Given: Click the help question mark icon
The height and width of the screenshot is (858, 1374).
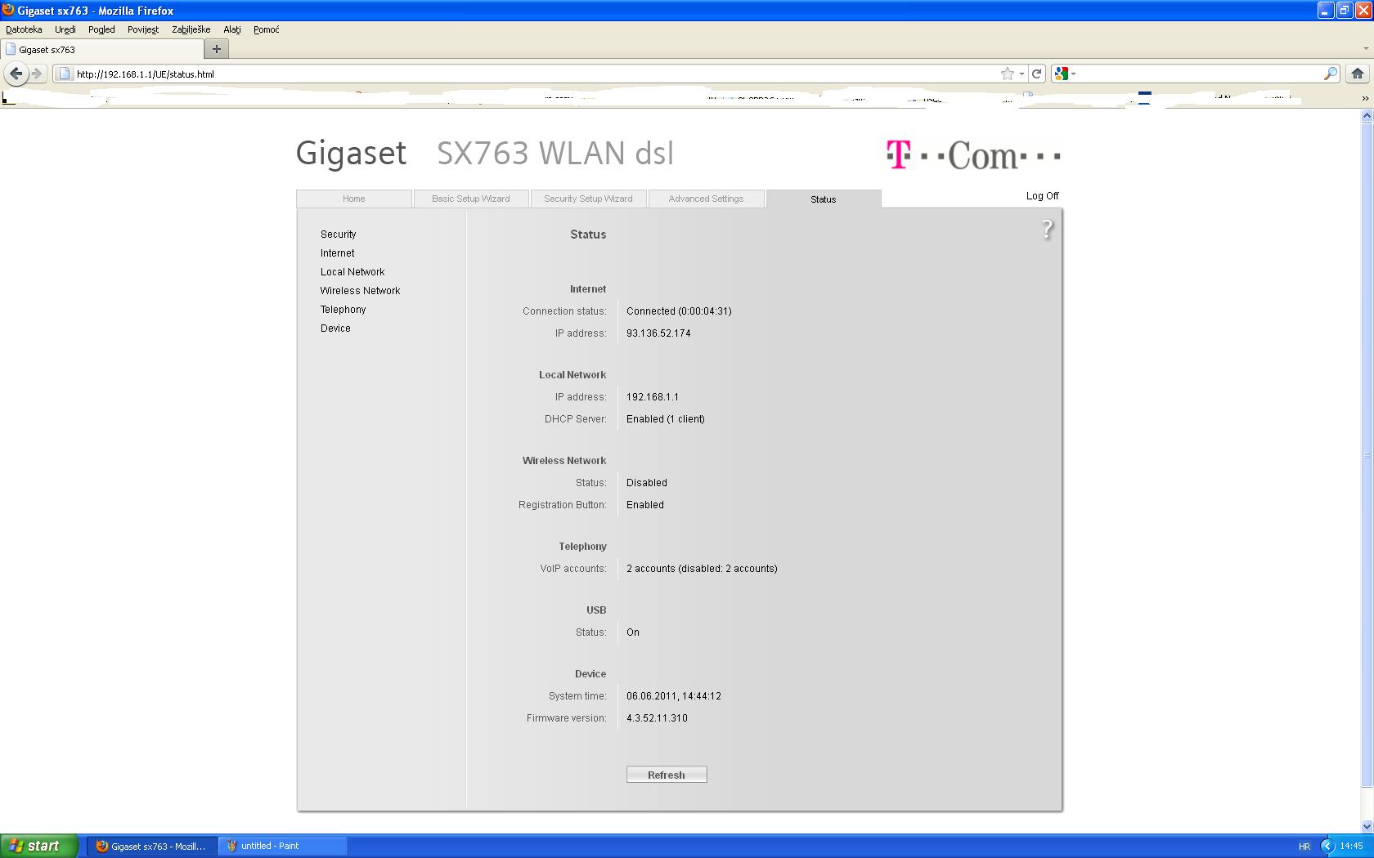Looking at the screenshot, I should 1047,230.
